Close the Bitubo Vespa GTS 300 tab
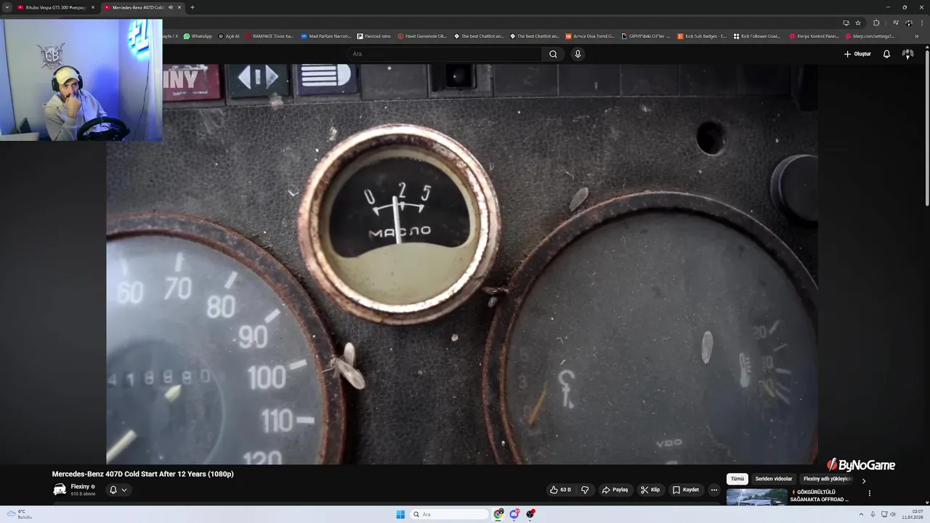This screenshot has width=930, height=523. point(93,7)
